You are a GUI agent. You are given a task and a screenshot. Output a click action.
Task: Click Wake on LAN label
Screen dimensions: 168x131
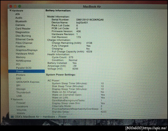(60, 97)
